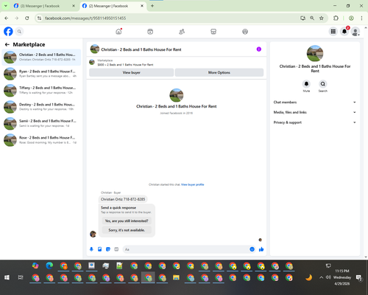Click the back arrow beside Marketplace

7,44
